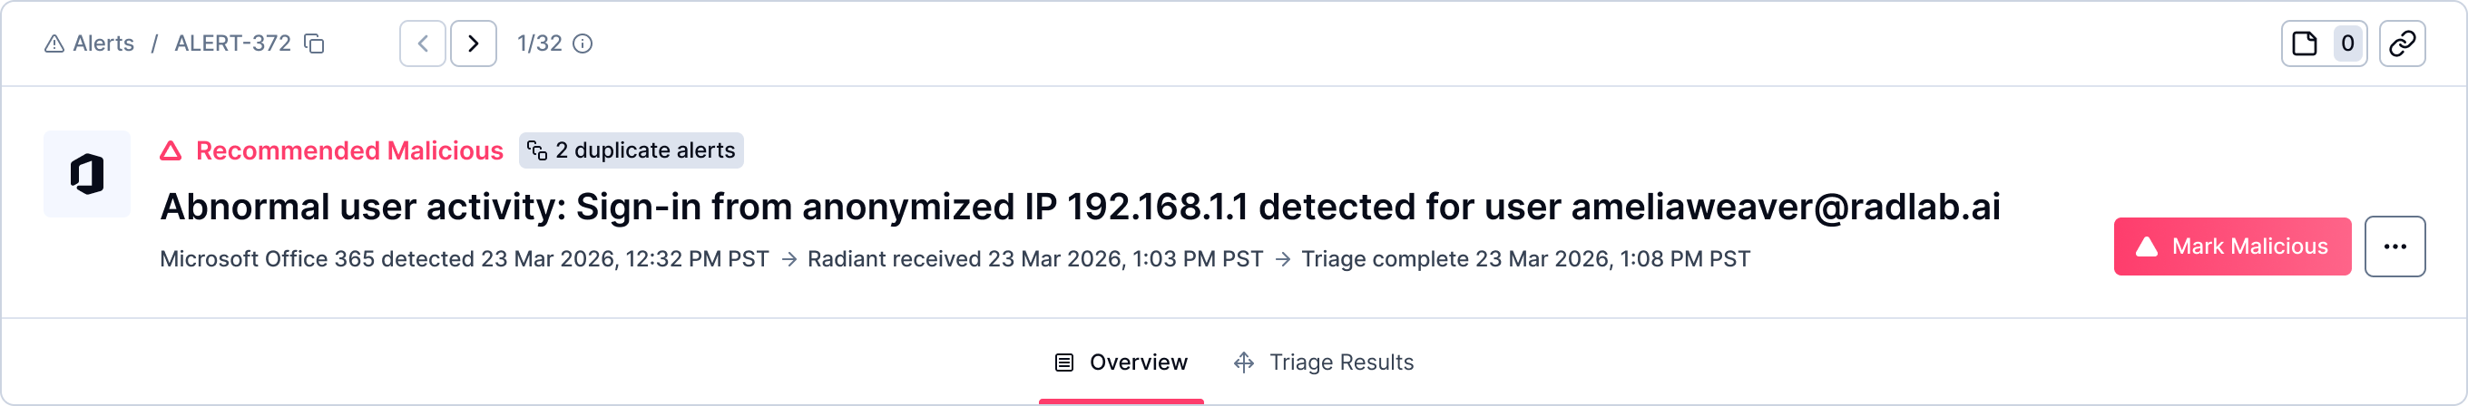Open the notes document icon
This screenshot has width=2468, height=406.
[2305, 44]
